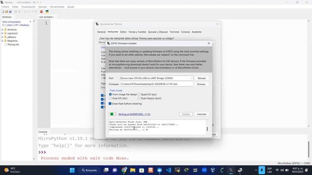Click the Búsqueda taskbar search box

[x=89, y=170]
